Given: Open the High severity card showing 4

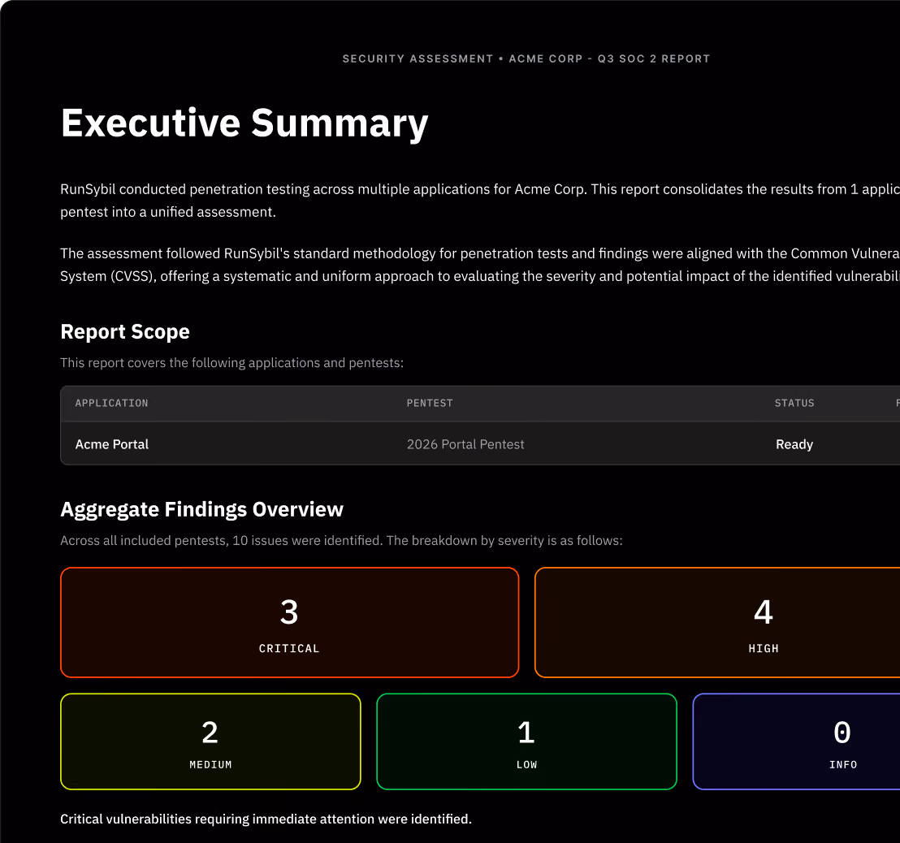Looking at the screenshot, I should pyautogui.click(x=717, y=623).
